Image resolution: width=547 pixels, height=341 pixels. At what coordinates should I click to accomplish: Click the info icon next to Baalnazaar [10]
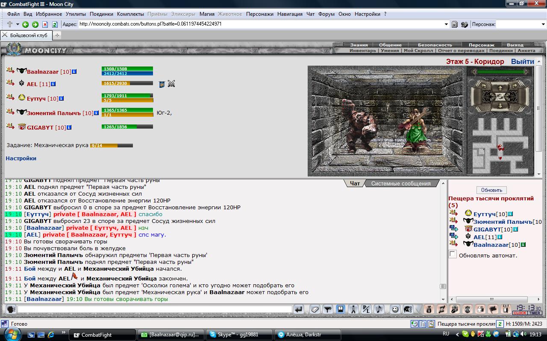point(74,72)
